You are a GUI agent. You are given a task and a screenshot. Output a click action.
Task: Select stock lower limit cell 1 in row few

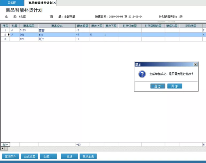pyautogui.click(x=111, y=35)
